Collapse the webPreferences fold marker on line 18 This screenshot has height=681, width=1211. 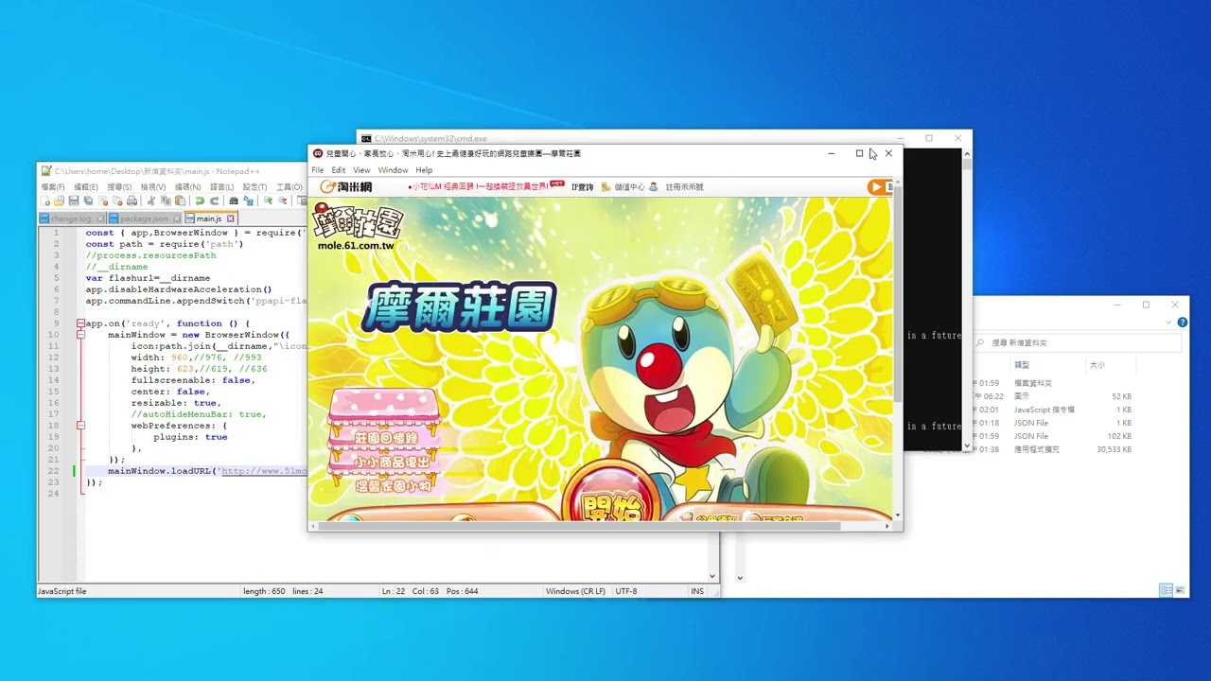click(x=80, y=426)
